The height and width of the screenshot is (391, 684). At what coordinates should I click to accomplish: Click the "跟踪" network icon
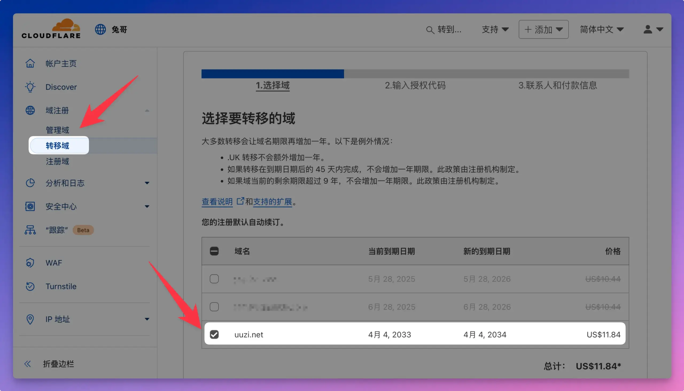pos(30,230)
